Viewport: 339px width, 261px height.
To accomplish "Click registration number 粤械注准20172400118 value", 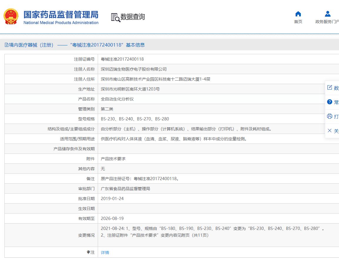I will click(122, 59).
